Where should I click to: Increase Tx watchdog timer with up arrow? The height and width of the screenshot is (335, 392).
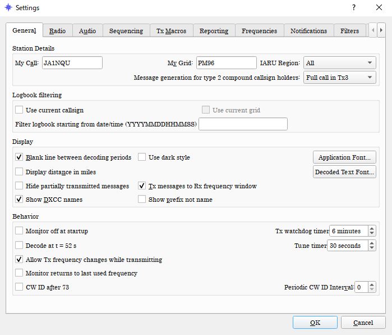(x=372, y=228)
